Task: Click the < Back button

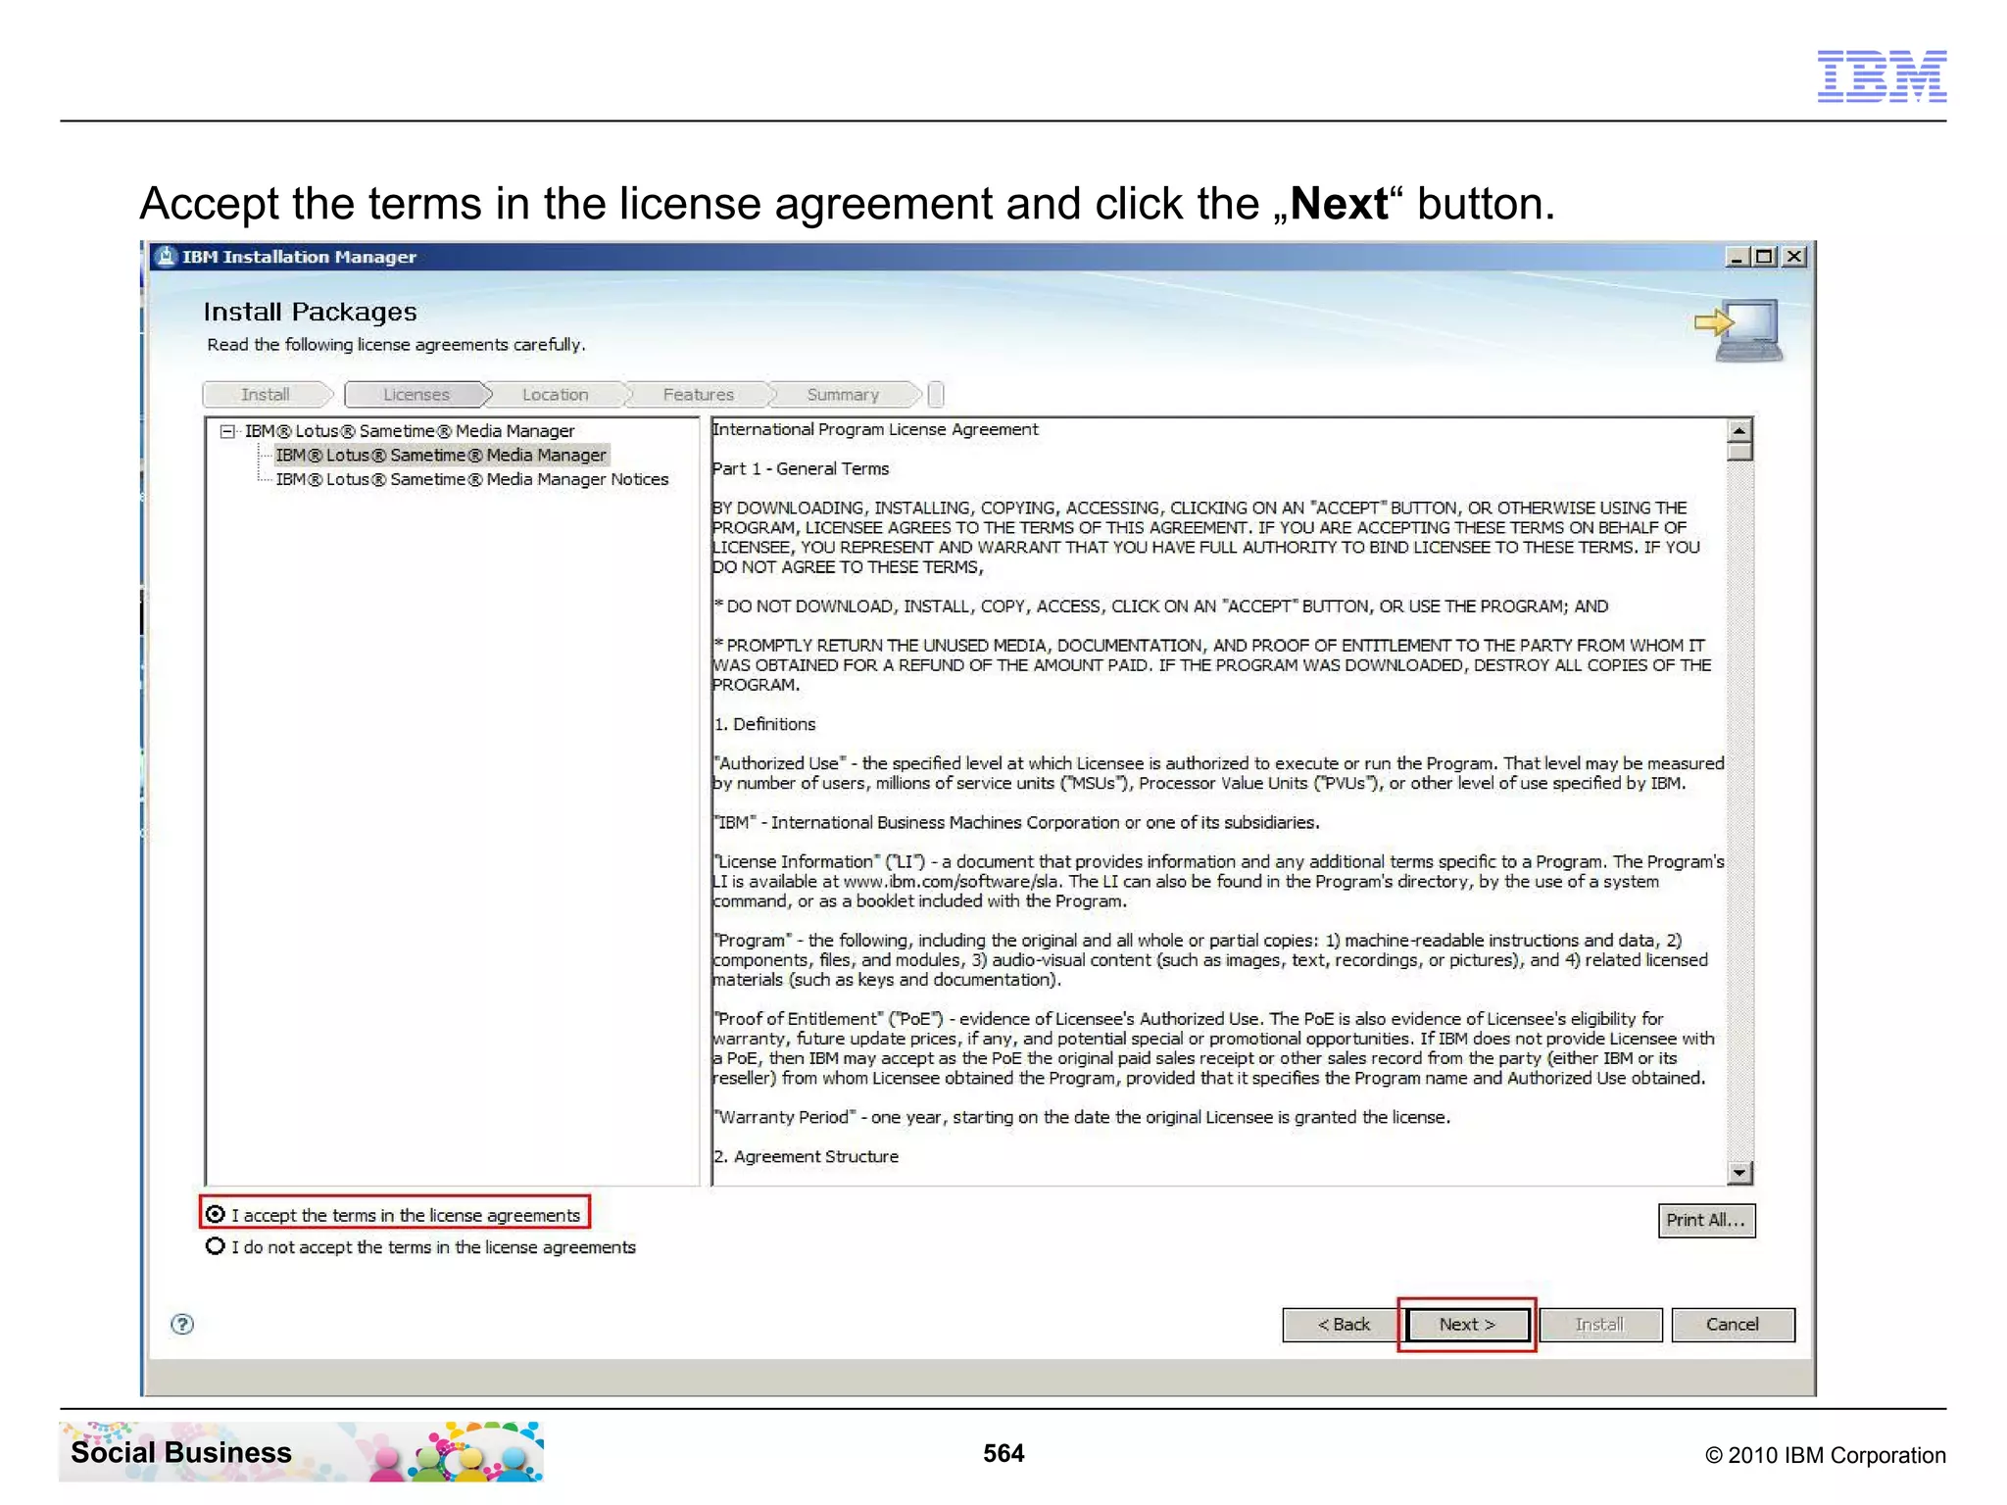Action: pos(1344,1325)
